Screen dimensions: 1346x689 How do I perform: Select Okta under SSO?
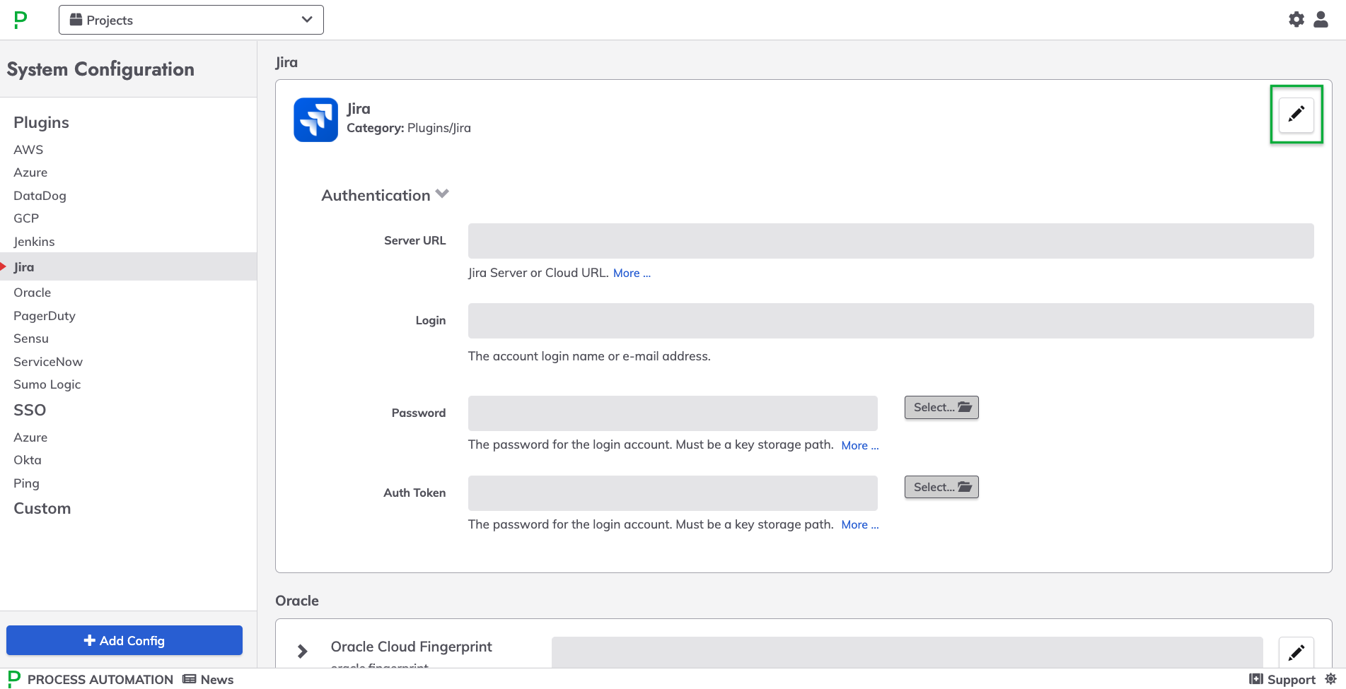point(28,460)
